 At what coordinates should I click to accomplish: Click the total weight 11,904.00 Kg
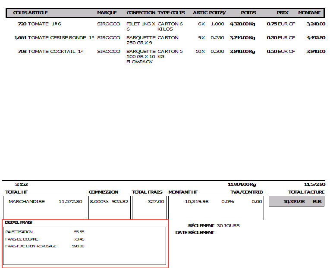242,184
